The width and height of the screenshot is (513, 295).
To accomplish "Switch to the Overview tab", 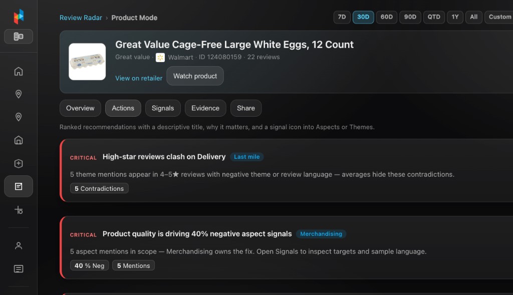I will click(x=80, y=108).
